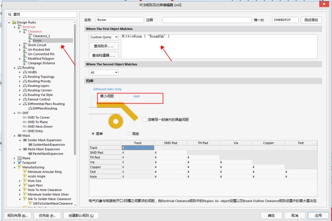
Task: Click the Electrical category icon
Action: 20,27
